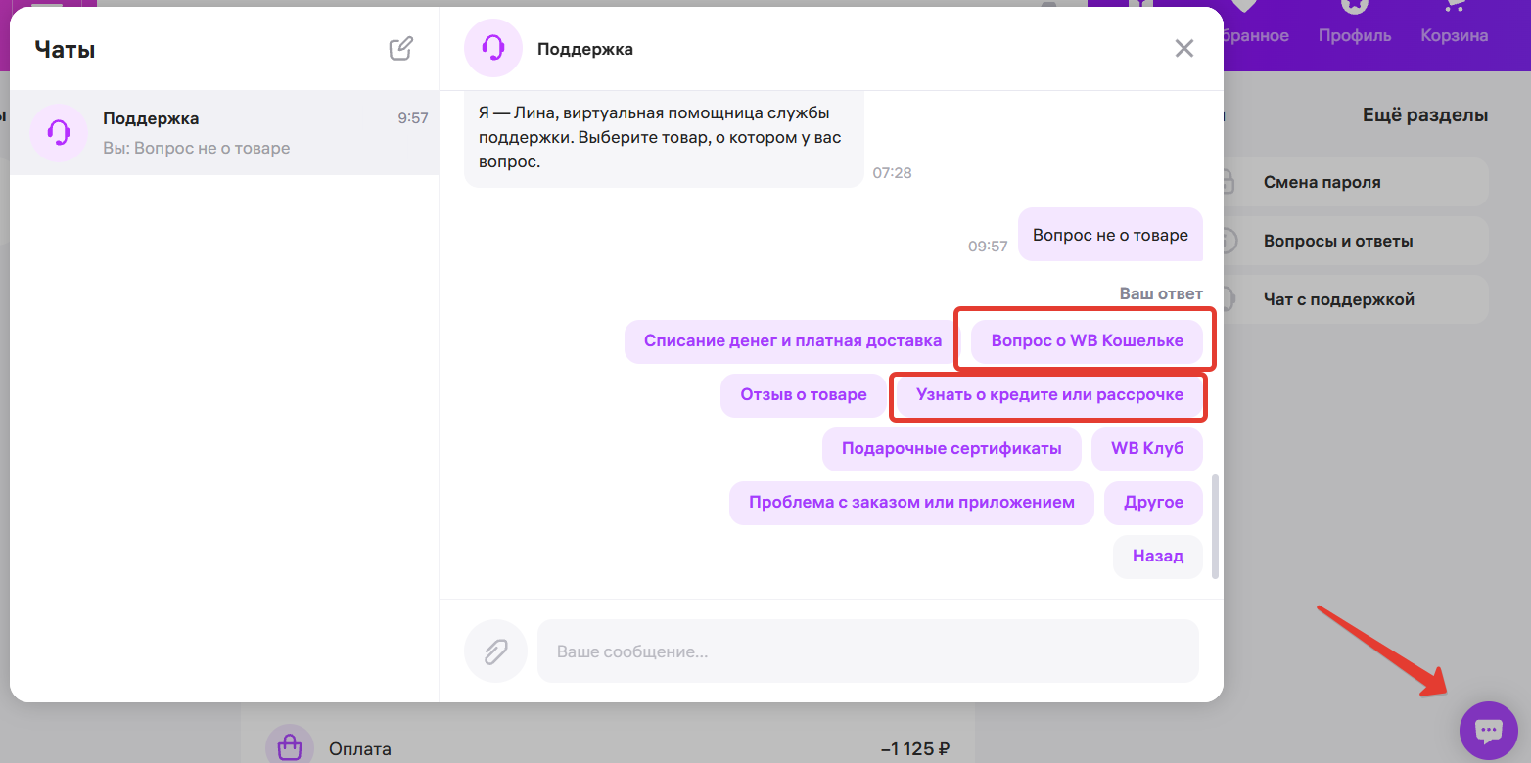Click the sent message Вопрос не о товаре
The image size is (1531, 763).
pyautogui.click(x=1110, y=235)
